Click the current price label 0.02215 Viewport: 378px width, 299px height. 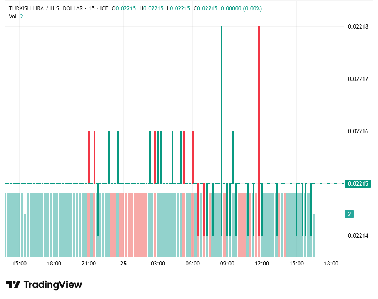(x=358, y=184)
